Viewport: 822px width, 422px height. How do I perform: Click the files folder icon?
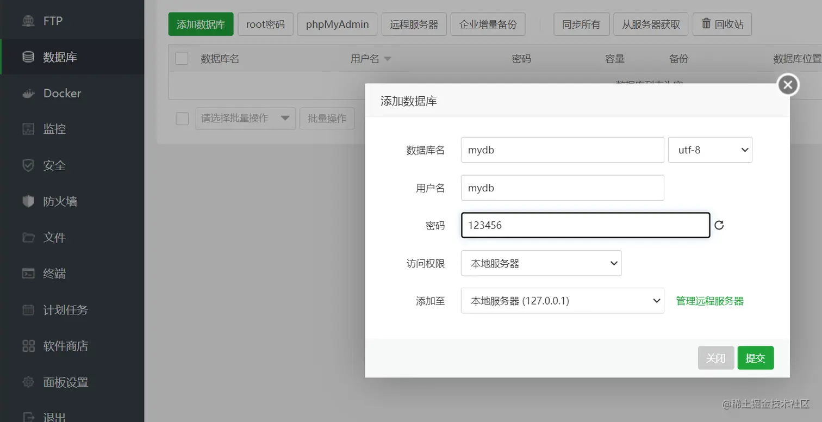point(28,238)
